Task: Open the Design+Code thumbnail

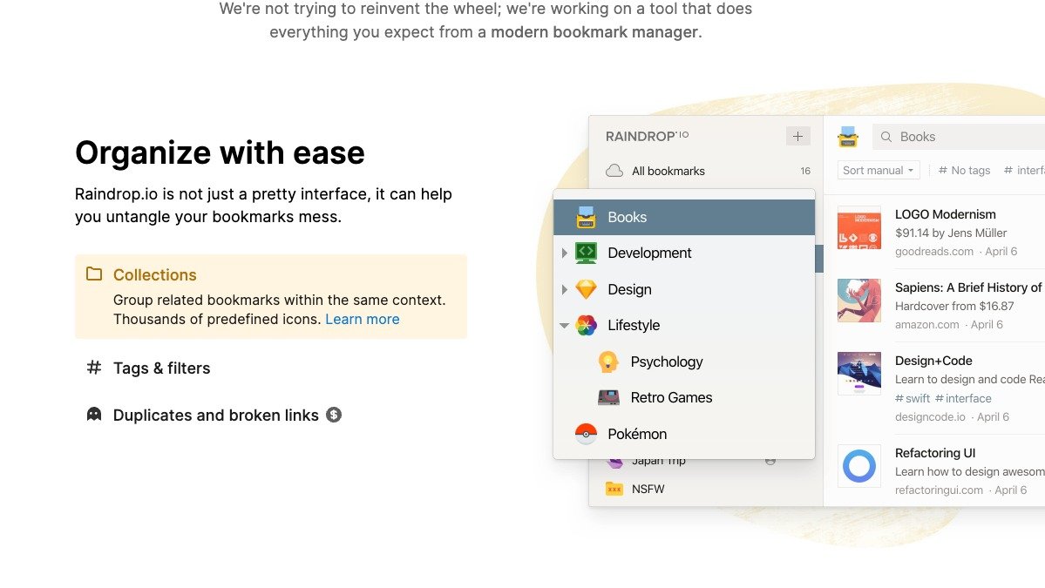Action: (x=859, y=374)
